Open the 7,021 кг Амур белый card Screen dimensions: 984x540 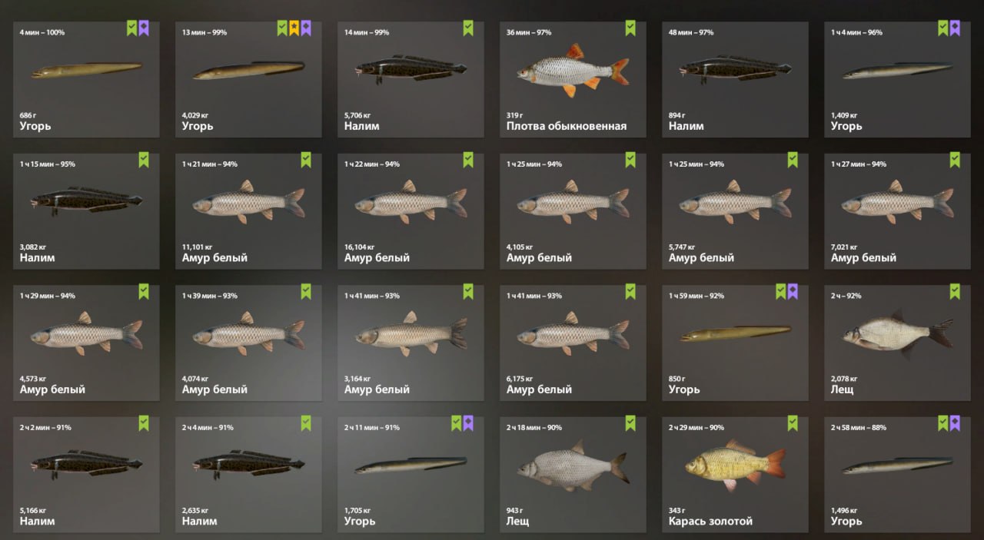(x=897, y=211)
